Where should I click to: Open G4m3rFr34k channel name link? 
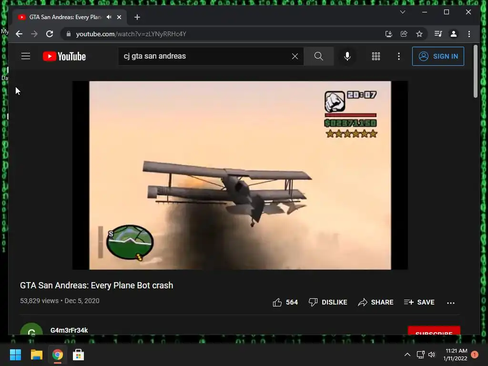[x=69, y=330]
